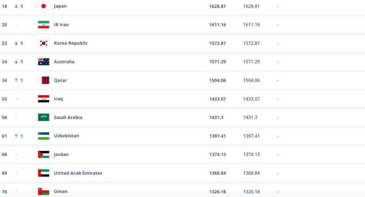Click the Iraq flag icon
This screenshot has width=365, height=197.
point(43,98)
